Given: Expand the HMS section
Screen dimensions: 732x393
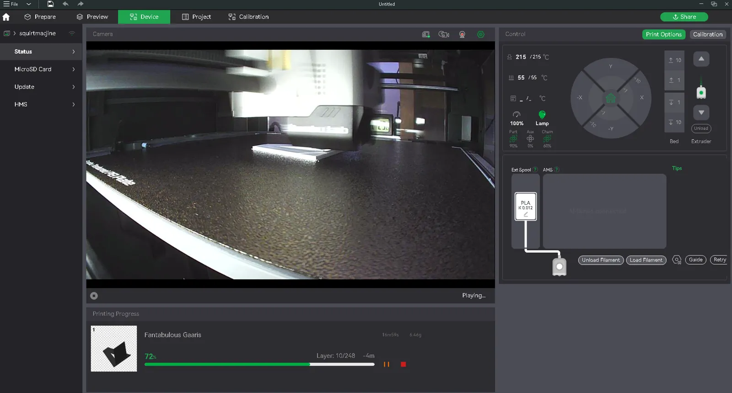Looking at the screenshot, I should click(41, 105).
